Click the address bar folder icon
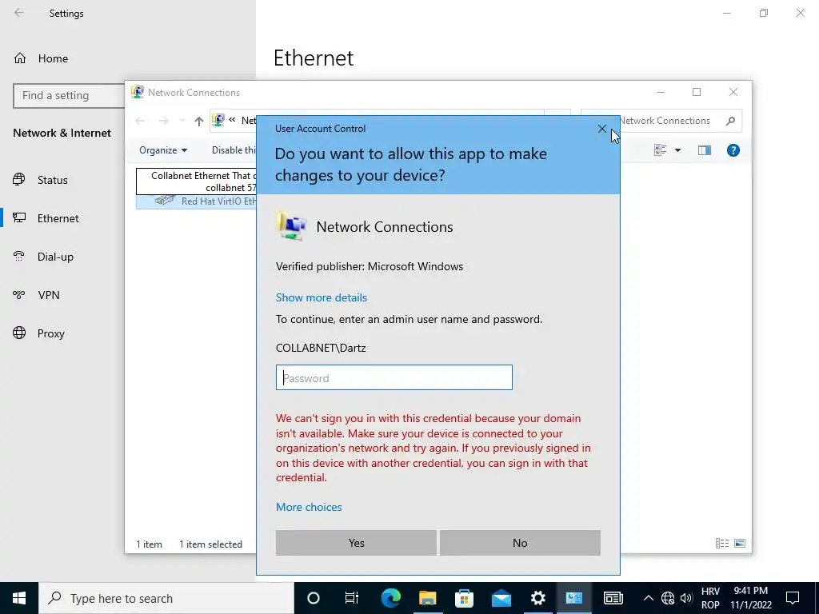Screen dimensions: 819x614 click(x=218, y=120)
